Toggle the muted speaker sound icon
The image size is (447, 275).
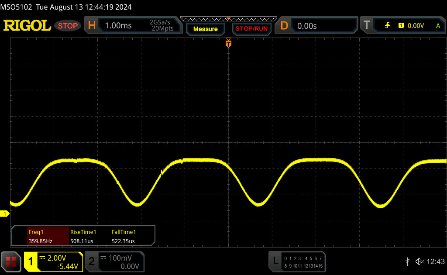[419, 261]
